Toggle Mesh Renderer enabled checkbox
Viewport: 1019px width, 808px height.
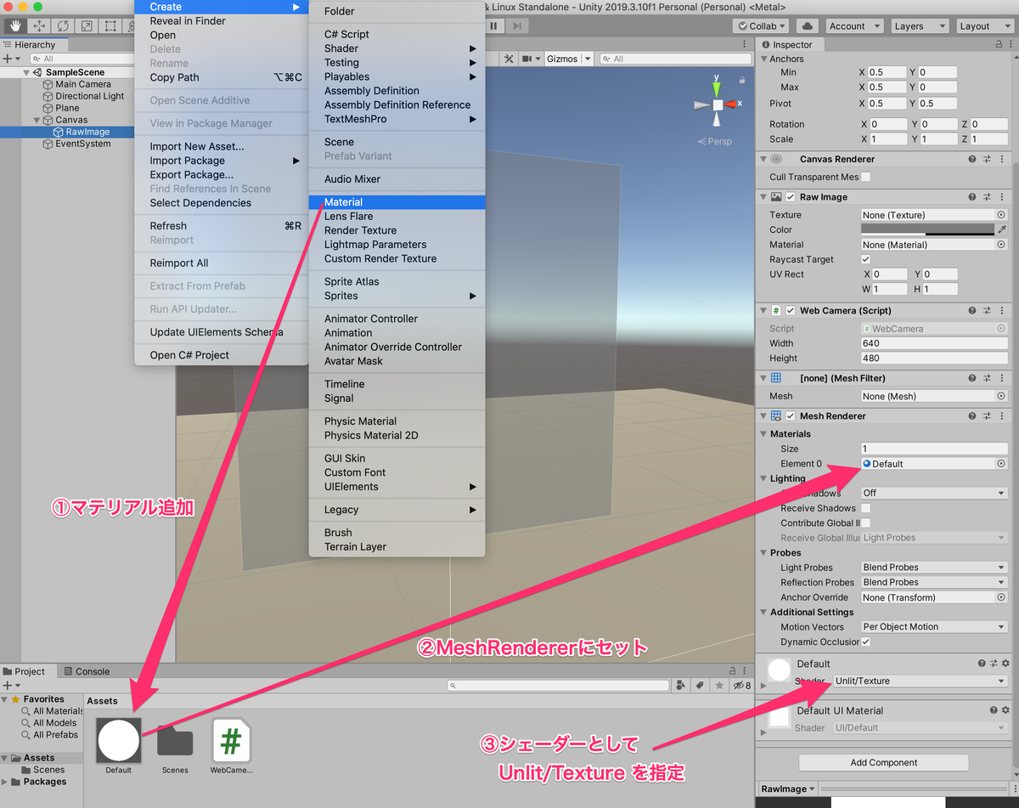coord(791,416)
